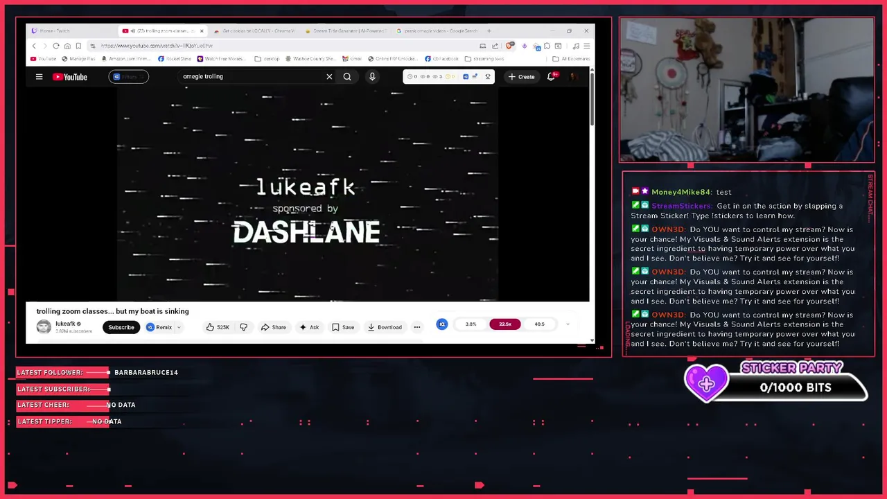Open a new tab with plus button
This screenshot has height=499, width=887.
coord(489,30)
